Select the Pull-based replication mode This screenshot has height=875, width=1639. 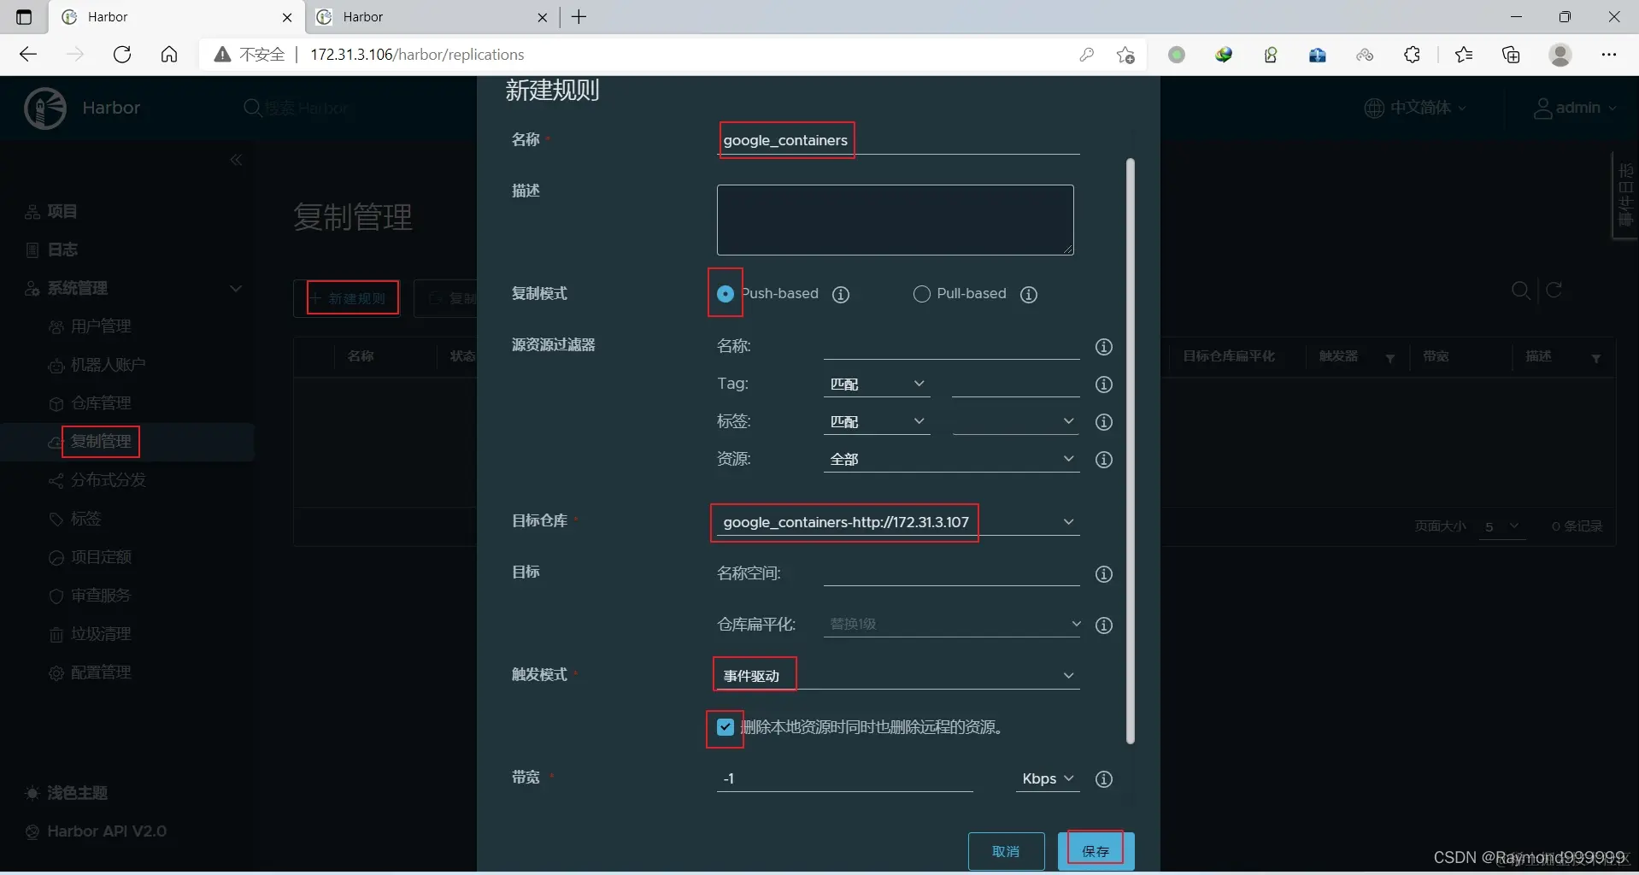click(922, 294)
